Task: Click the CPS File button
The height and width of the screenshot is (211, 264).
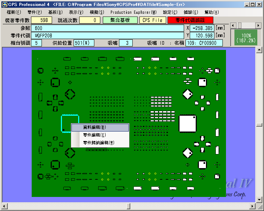Action: coord(152,20)
